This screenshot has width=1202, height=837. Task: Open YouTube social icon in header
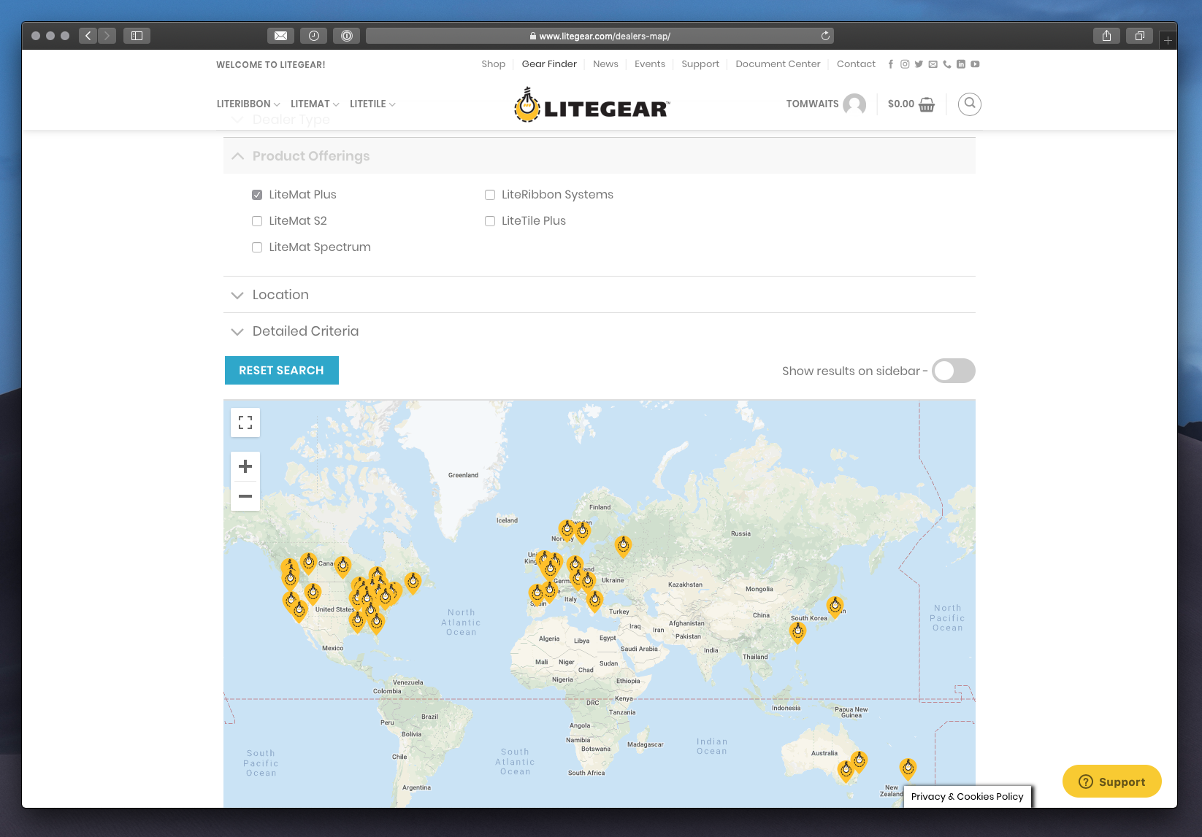tap(975, 64)
